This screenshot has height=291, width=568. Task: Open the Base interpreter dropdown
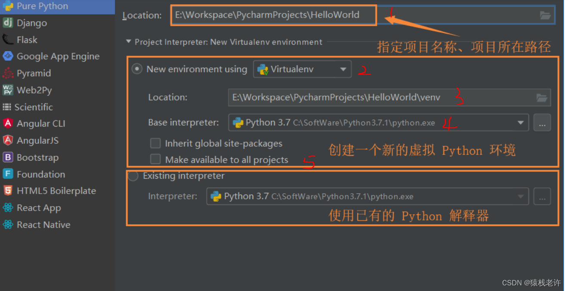tap(379, 123)
